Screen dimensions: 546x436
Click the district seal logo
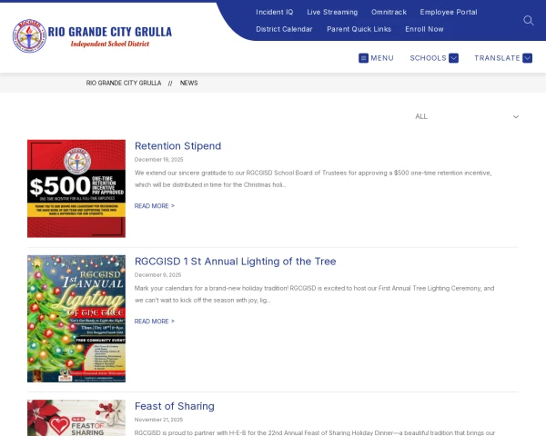tap(29, 35)
